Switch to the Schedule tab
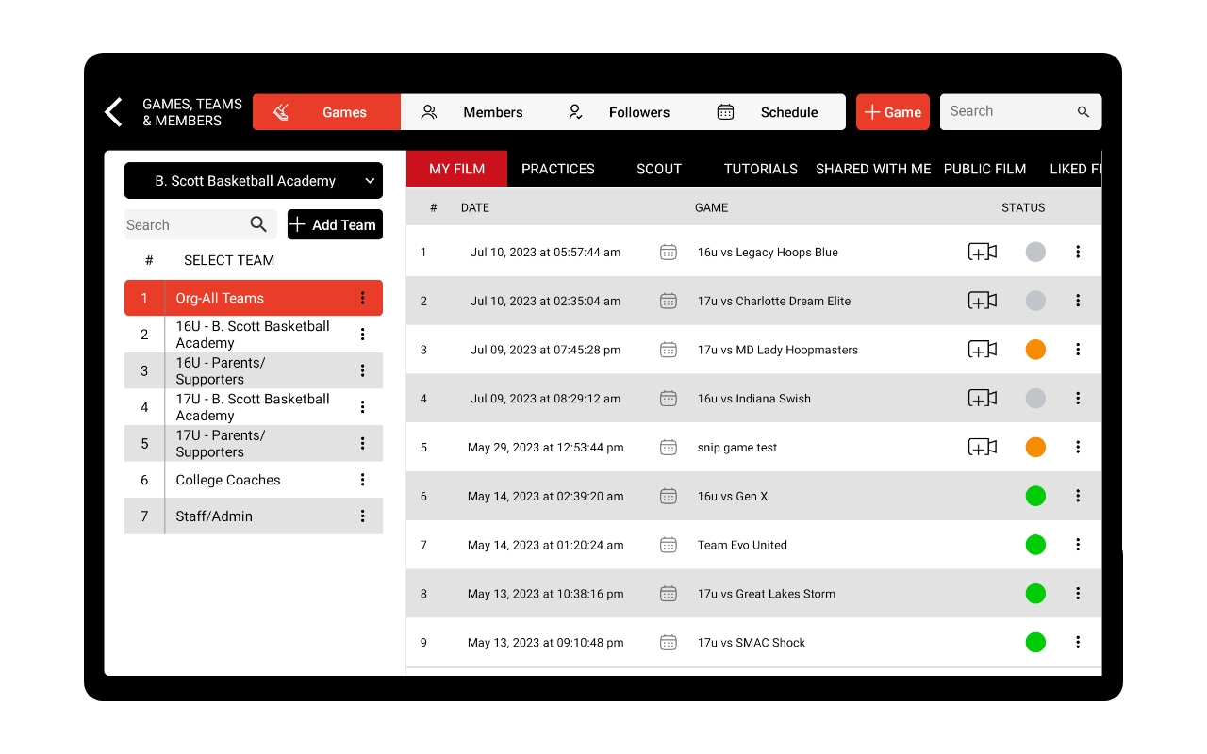This screenshot has width=1207, height=754. [x=771, y=112]
